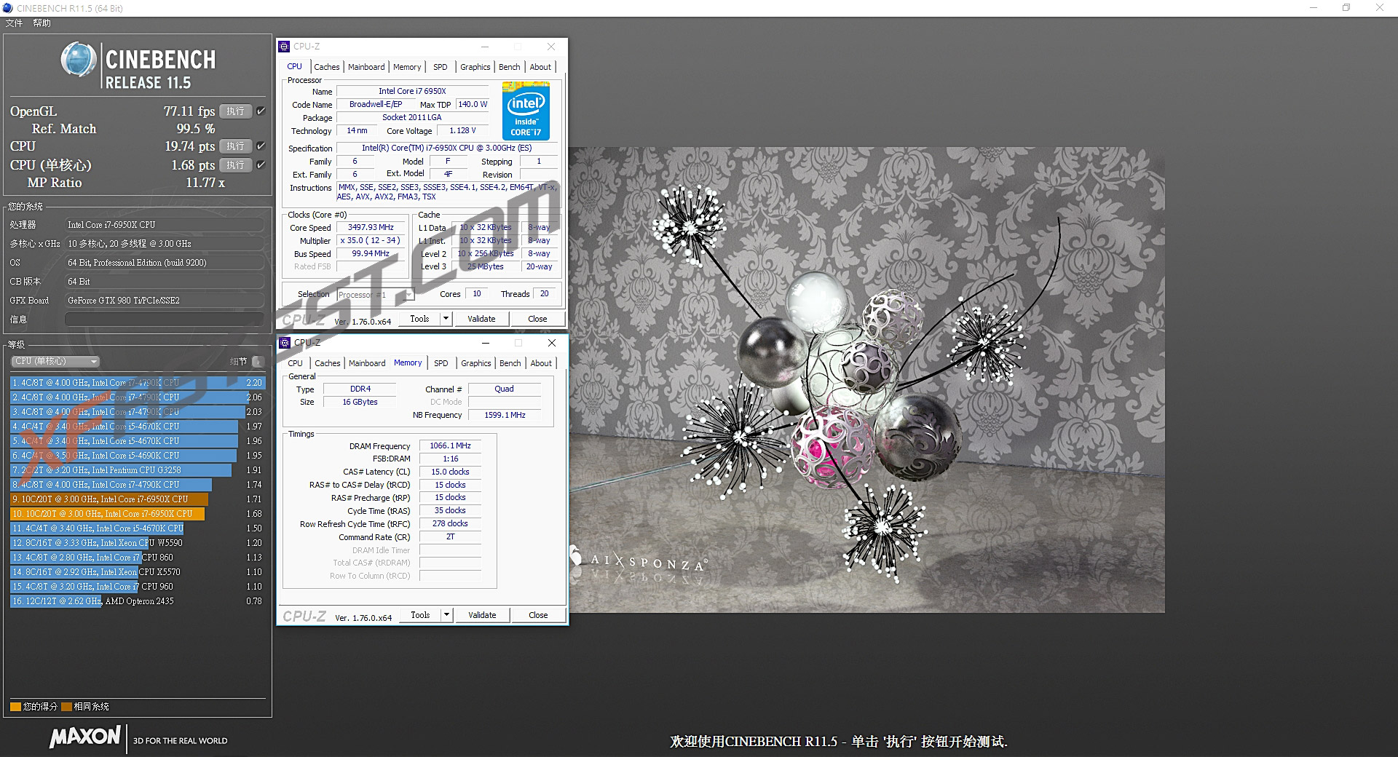Open the Processor #1 selection dropdown

point(376,295)
